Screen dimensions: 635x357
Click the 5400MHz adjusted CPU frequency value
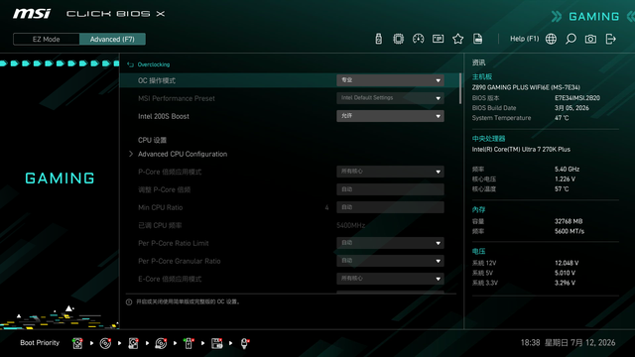point(350,225)
